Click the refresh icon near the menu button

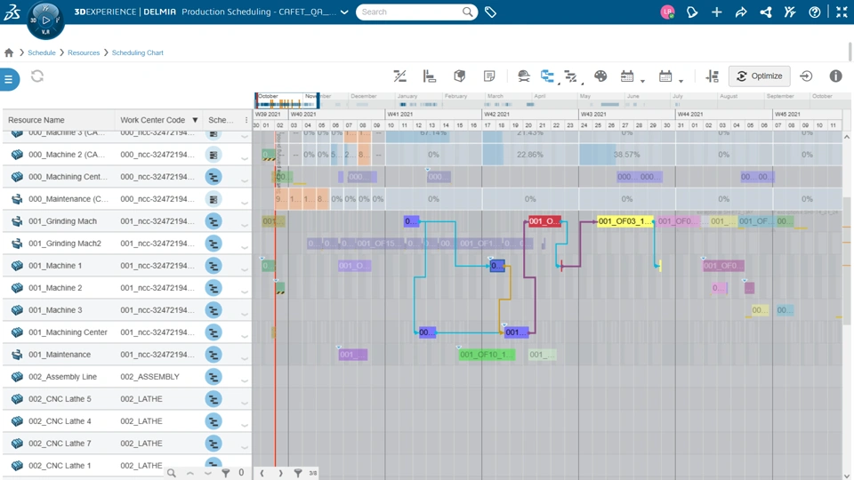coord(37,76)
